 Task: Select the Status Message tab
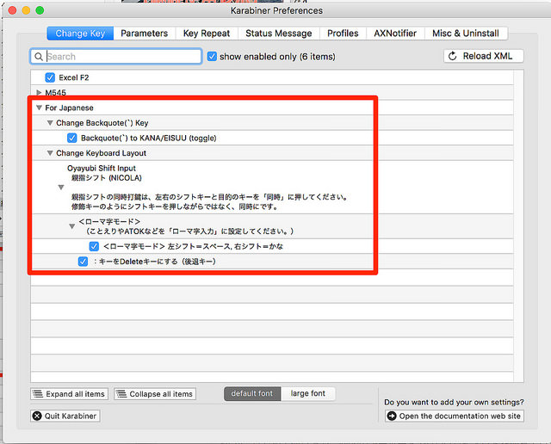(279, 34)
